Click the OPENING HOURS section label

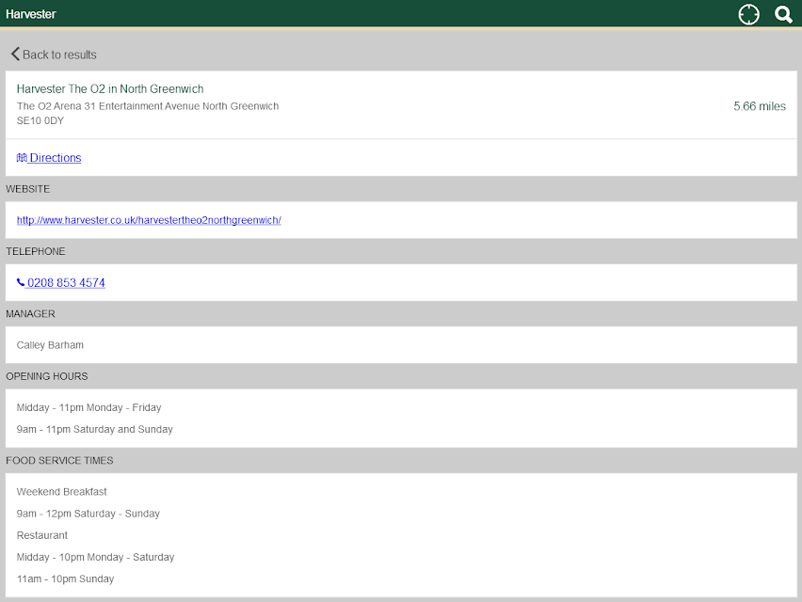[x=46, y=376]
